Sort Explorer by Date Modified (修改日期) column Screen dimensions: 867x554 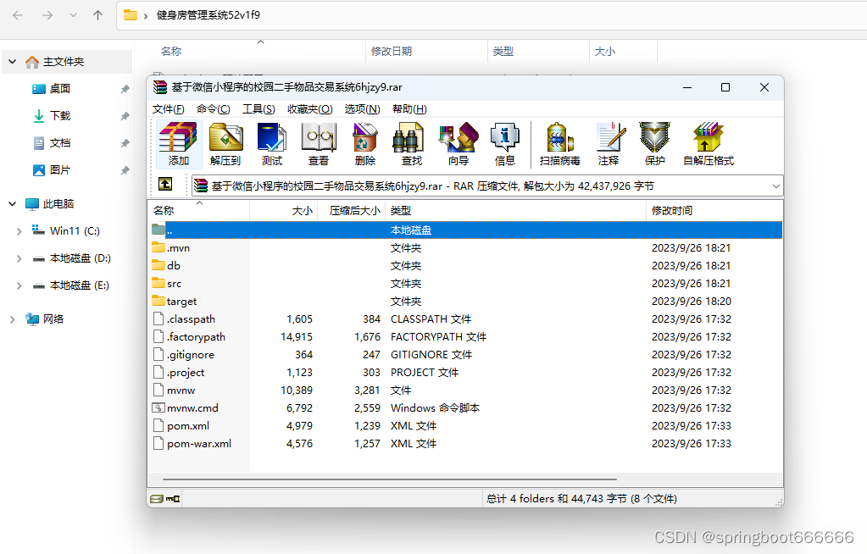[426, 52]
